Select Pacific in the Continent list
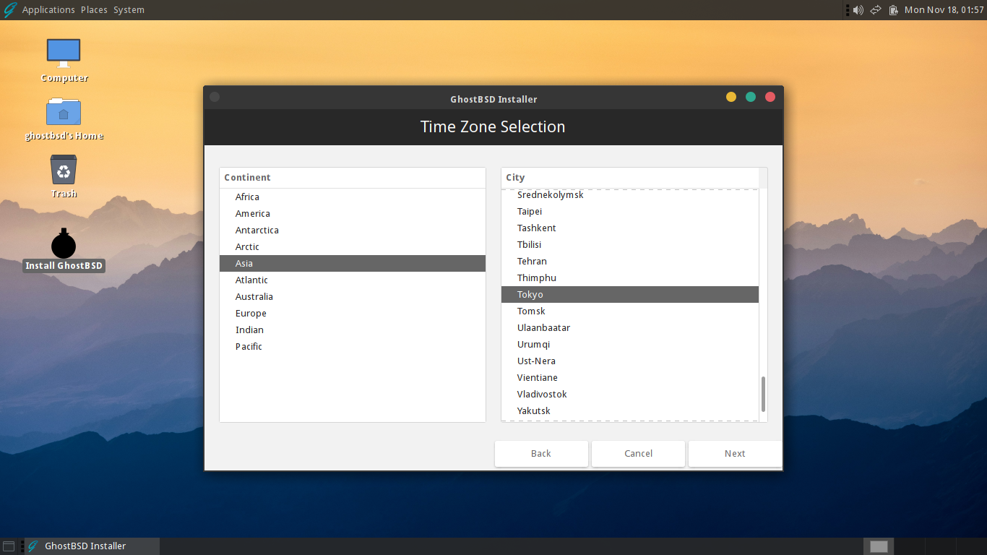The image size is (987, 555). [353, 347]
